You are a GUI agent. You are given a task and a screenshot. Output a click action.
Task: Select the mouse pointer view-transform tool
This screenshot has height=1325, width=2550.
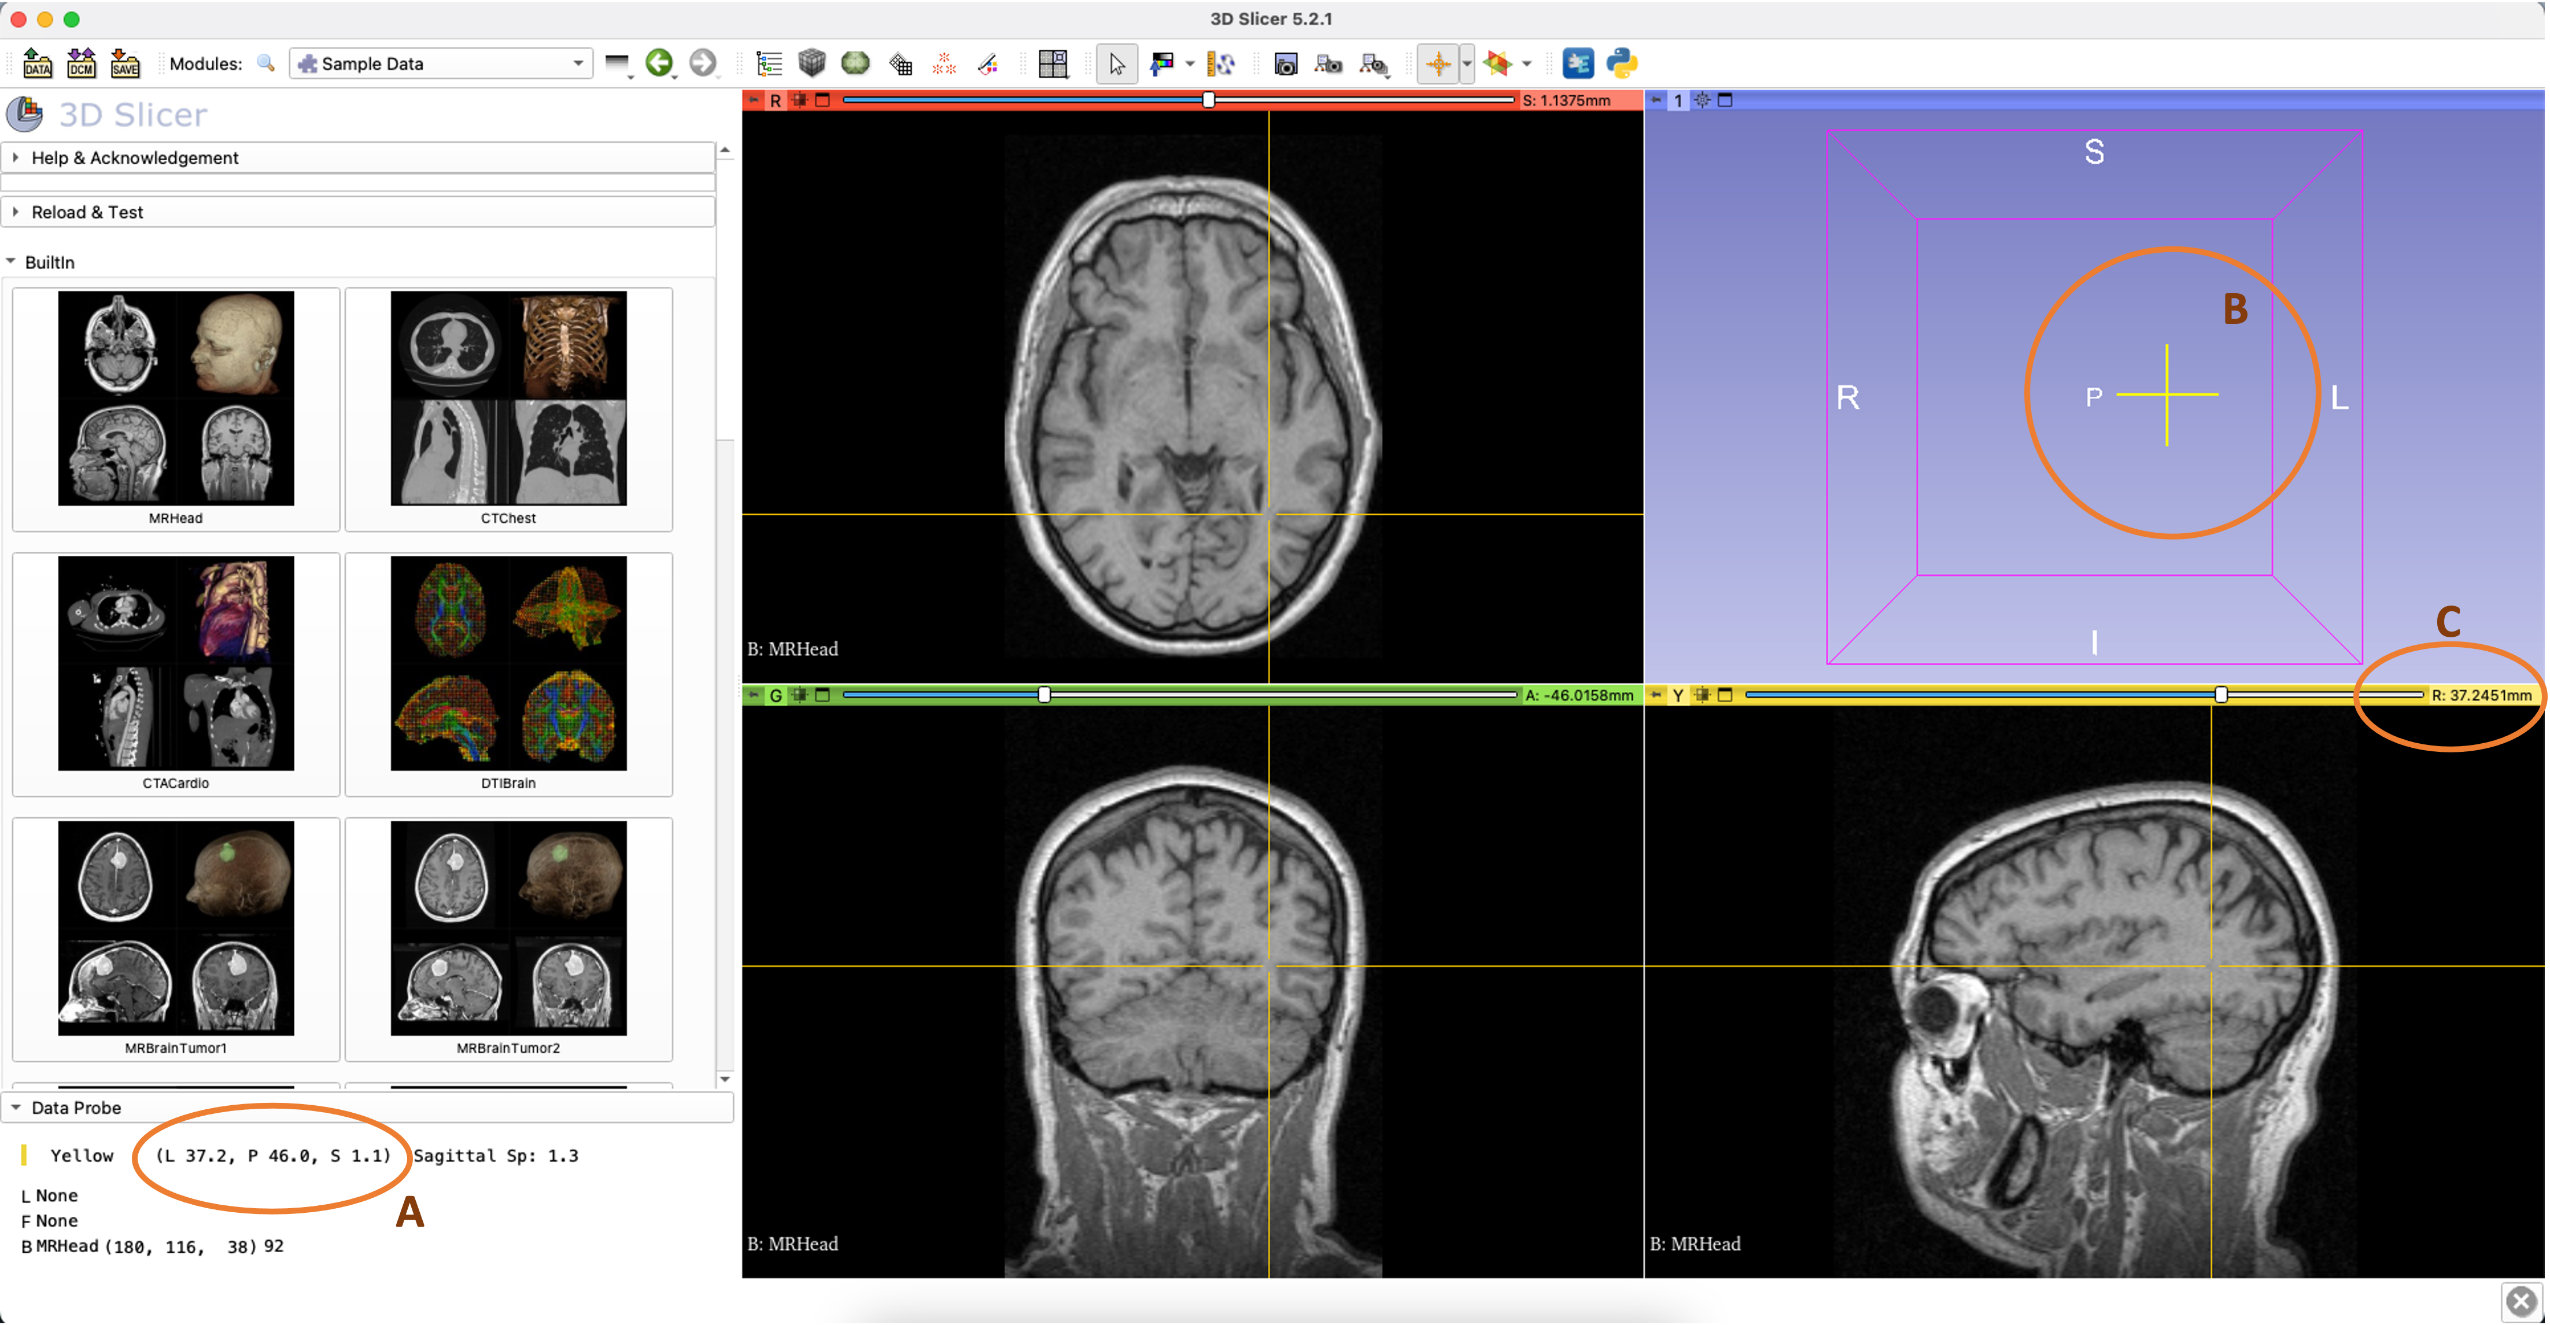(1117, 64)
